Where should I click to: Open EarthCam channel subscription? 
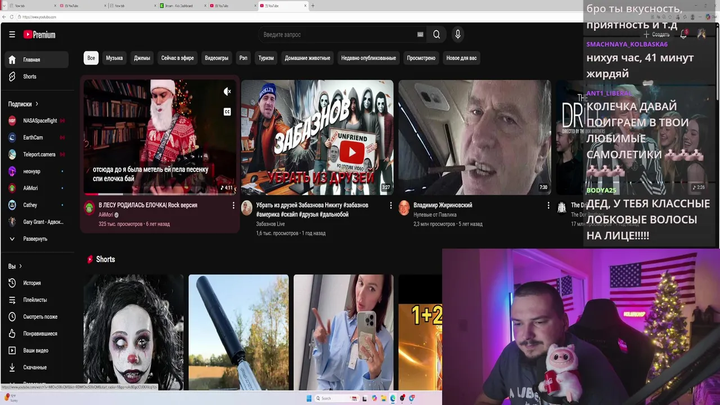(38, 137)
